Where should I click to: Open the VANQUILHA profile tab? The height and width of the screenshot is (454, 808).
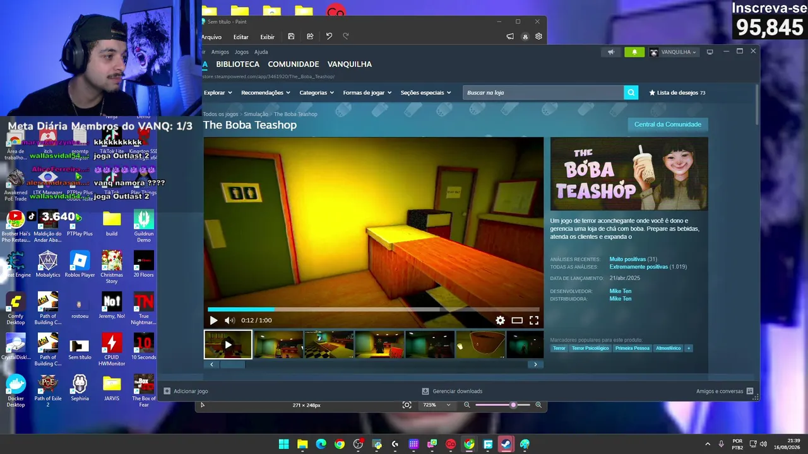point(350,64)
